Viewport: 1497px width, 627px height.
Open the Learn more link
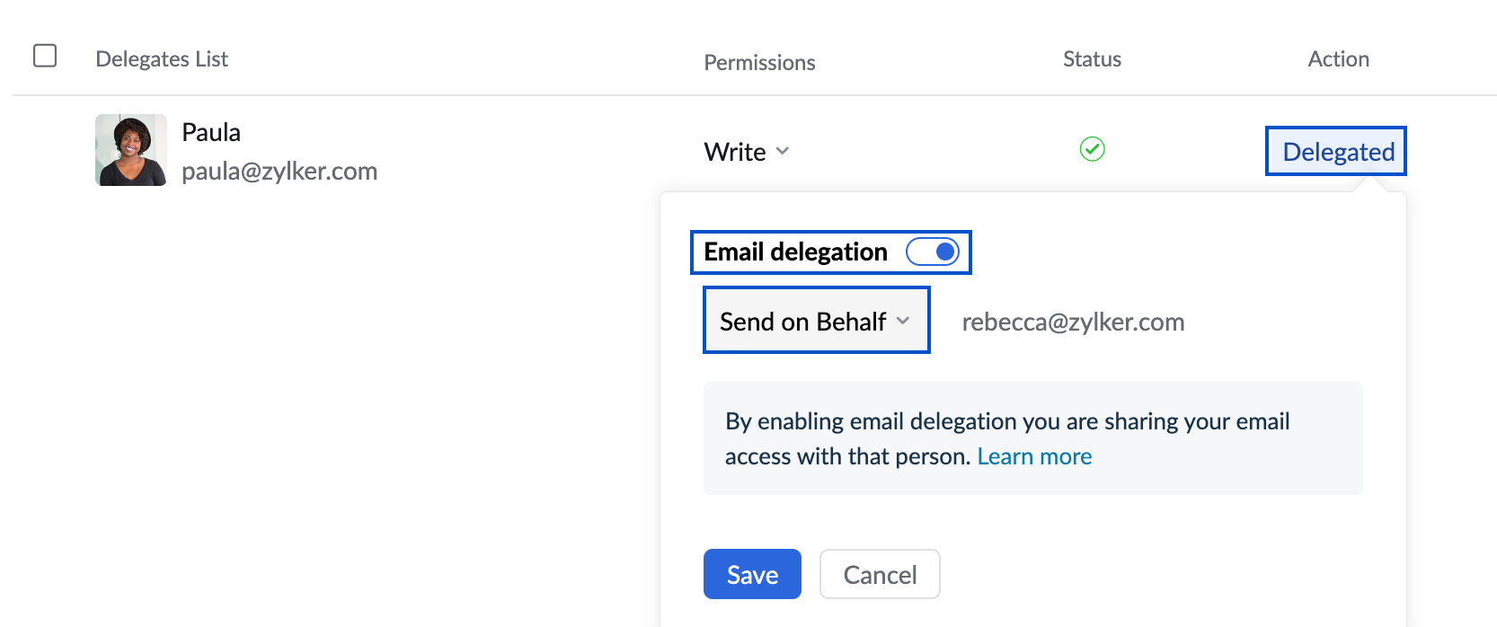[1034, 456]
